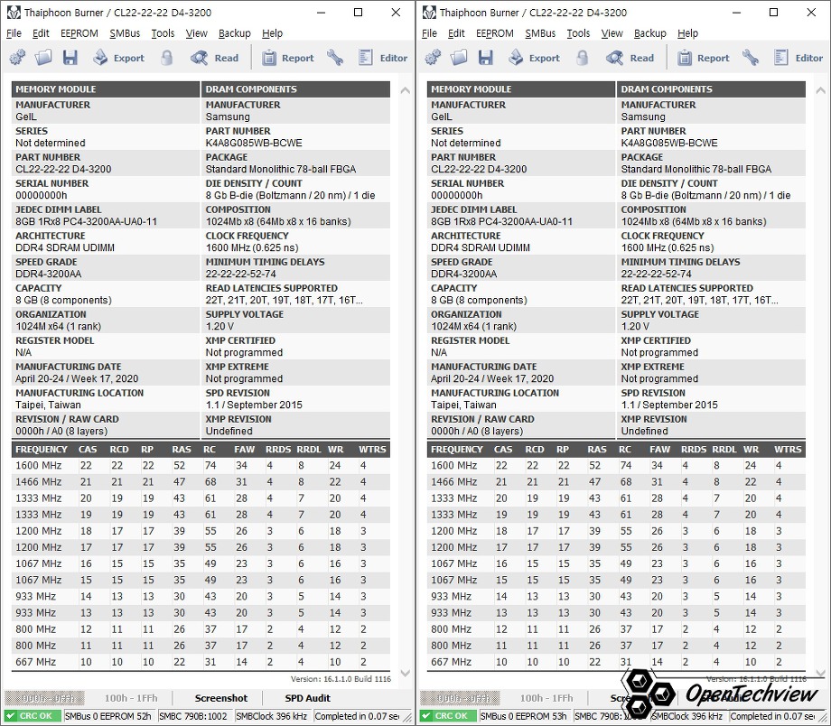Click the 1600 MHz frequency row in left window

pyautogui.click(x=201, y=465)
